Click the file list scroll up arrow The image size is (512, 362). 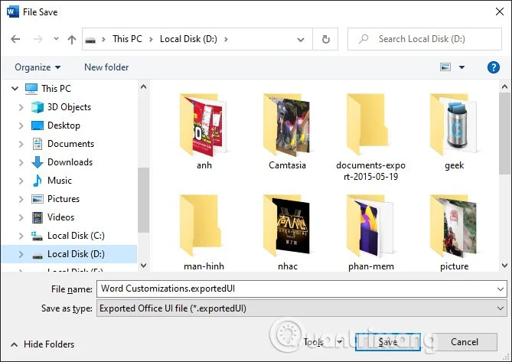click(504, 86)
